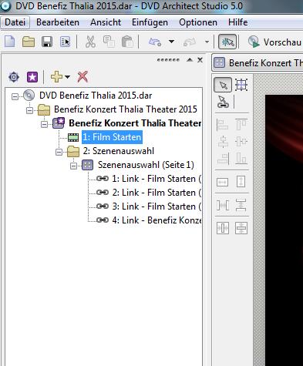Click the Paste clipboard icon
Screen dimensions: 303x366
[x=127, y=42]
